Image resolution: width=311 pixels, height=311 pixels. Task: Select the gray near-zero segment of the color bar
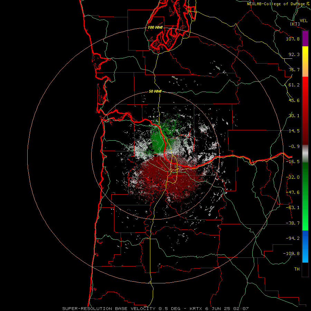pyautogui.click(x=305, y=153)
